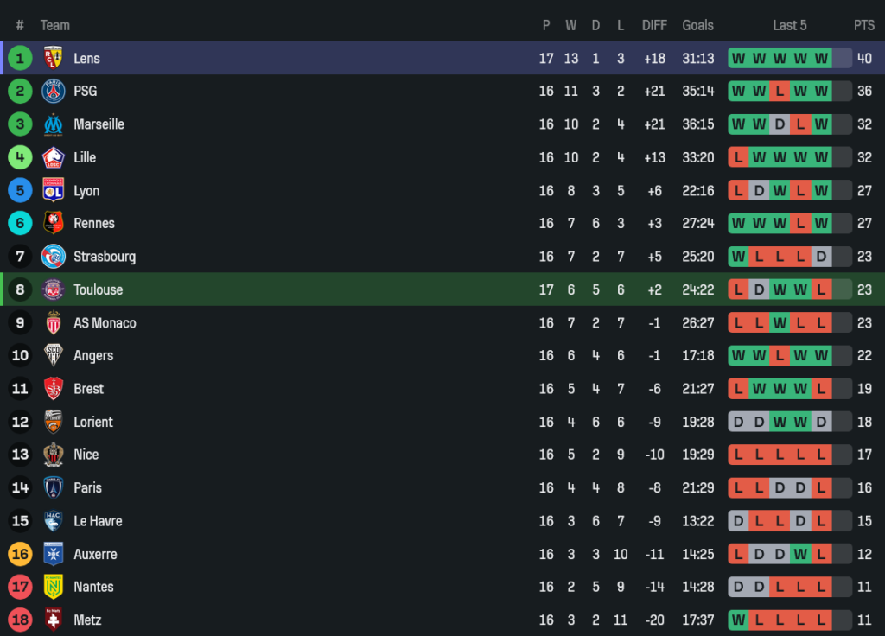Click the Lens club crest icon

pos(54,58)
